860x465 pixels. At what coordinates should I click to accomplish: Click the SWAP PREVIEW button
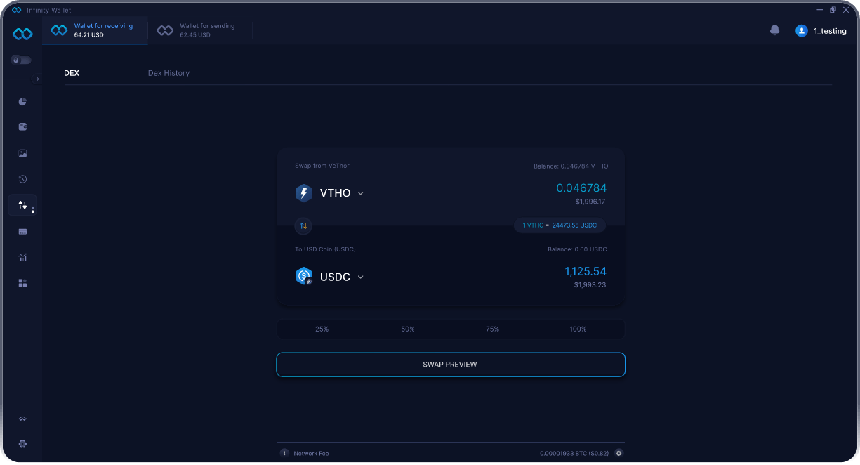click(x=451, y=365)
